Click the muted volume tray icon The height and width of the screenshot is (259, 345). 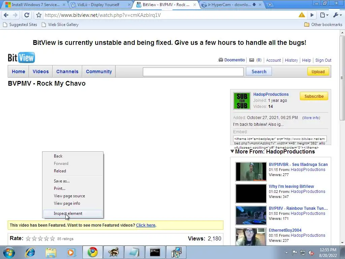[311, 253]
